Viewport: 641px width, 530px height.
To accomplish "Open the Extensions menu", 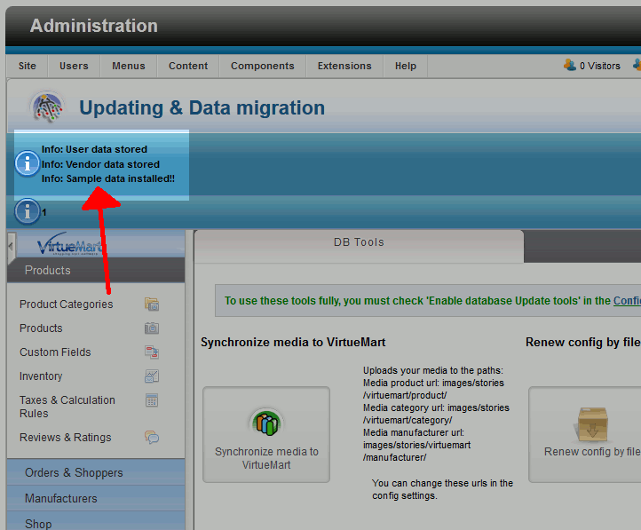I will 344,66.
